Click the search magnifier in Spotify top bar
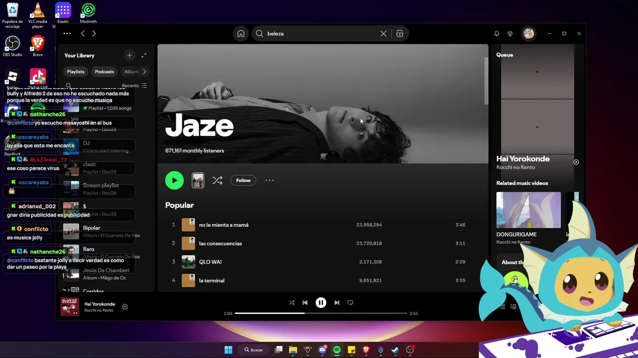 pyautogui.click(x=259, y=33)
